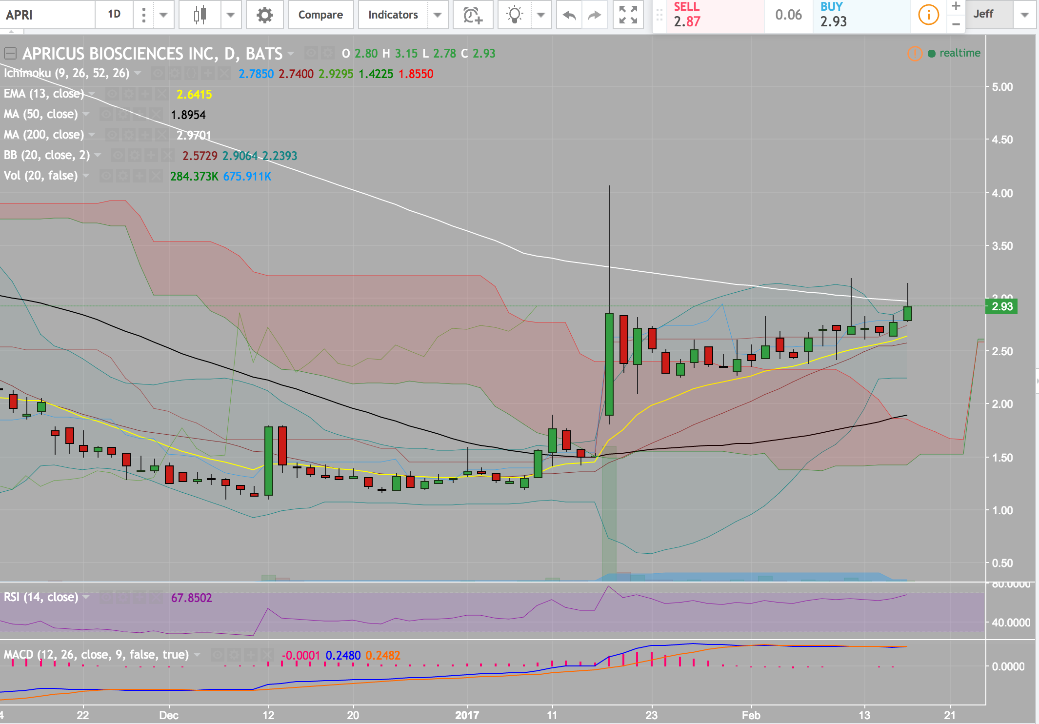Image resolution: width=1039 pixels, height=724 pixels.
Task: Click the Indicators menu button
Action: [x=393, y=15]
